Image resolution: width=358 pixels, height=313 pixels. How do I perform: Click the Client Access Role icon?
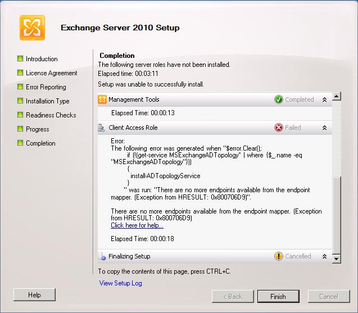point(102,128)
